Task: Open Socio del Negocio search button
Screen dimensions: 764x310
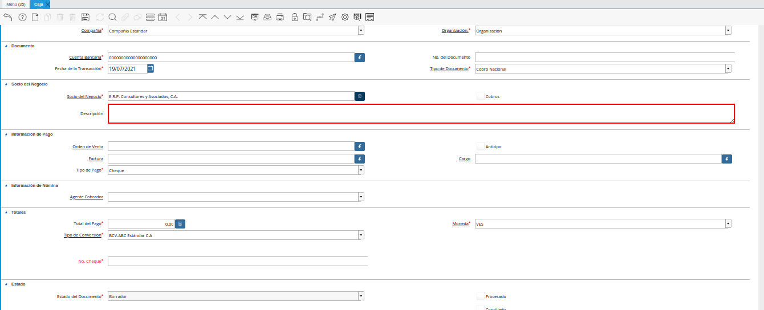Action: [360, 96]
